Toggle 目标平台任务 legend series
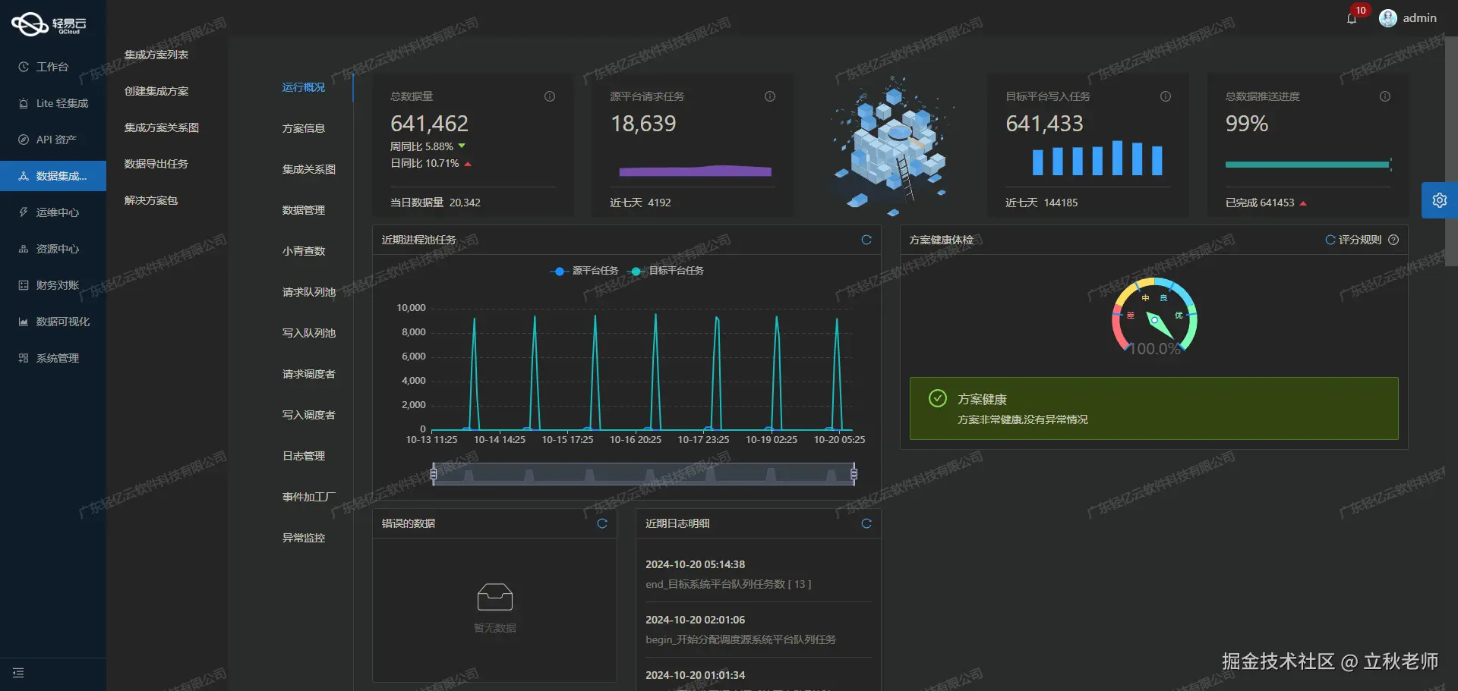The width and height of the screenshot is (1458, 691). click(x=665, y=271)
